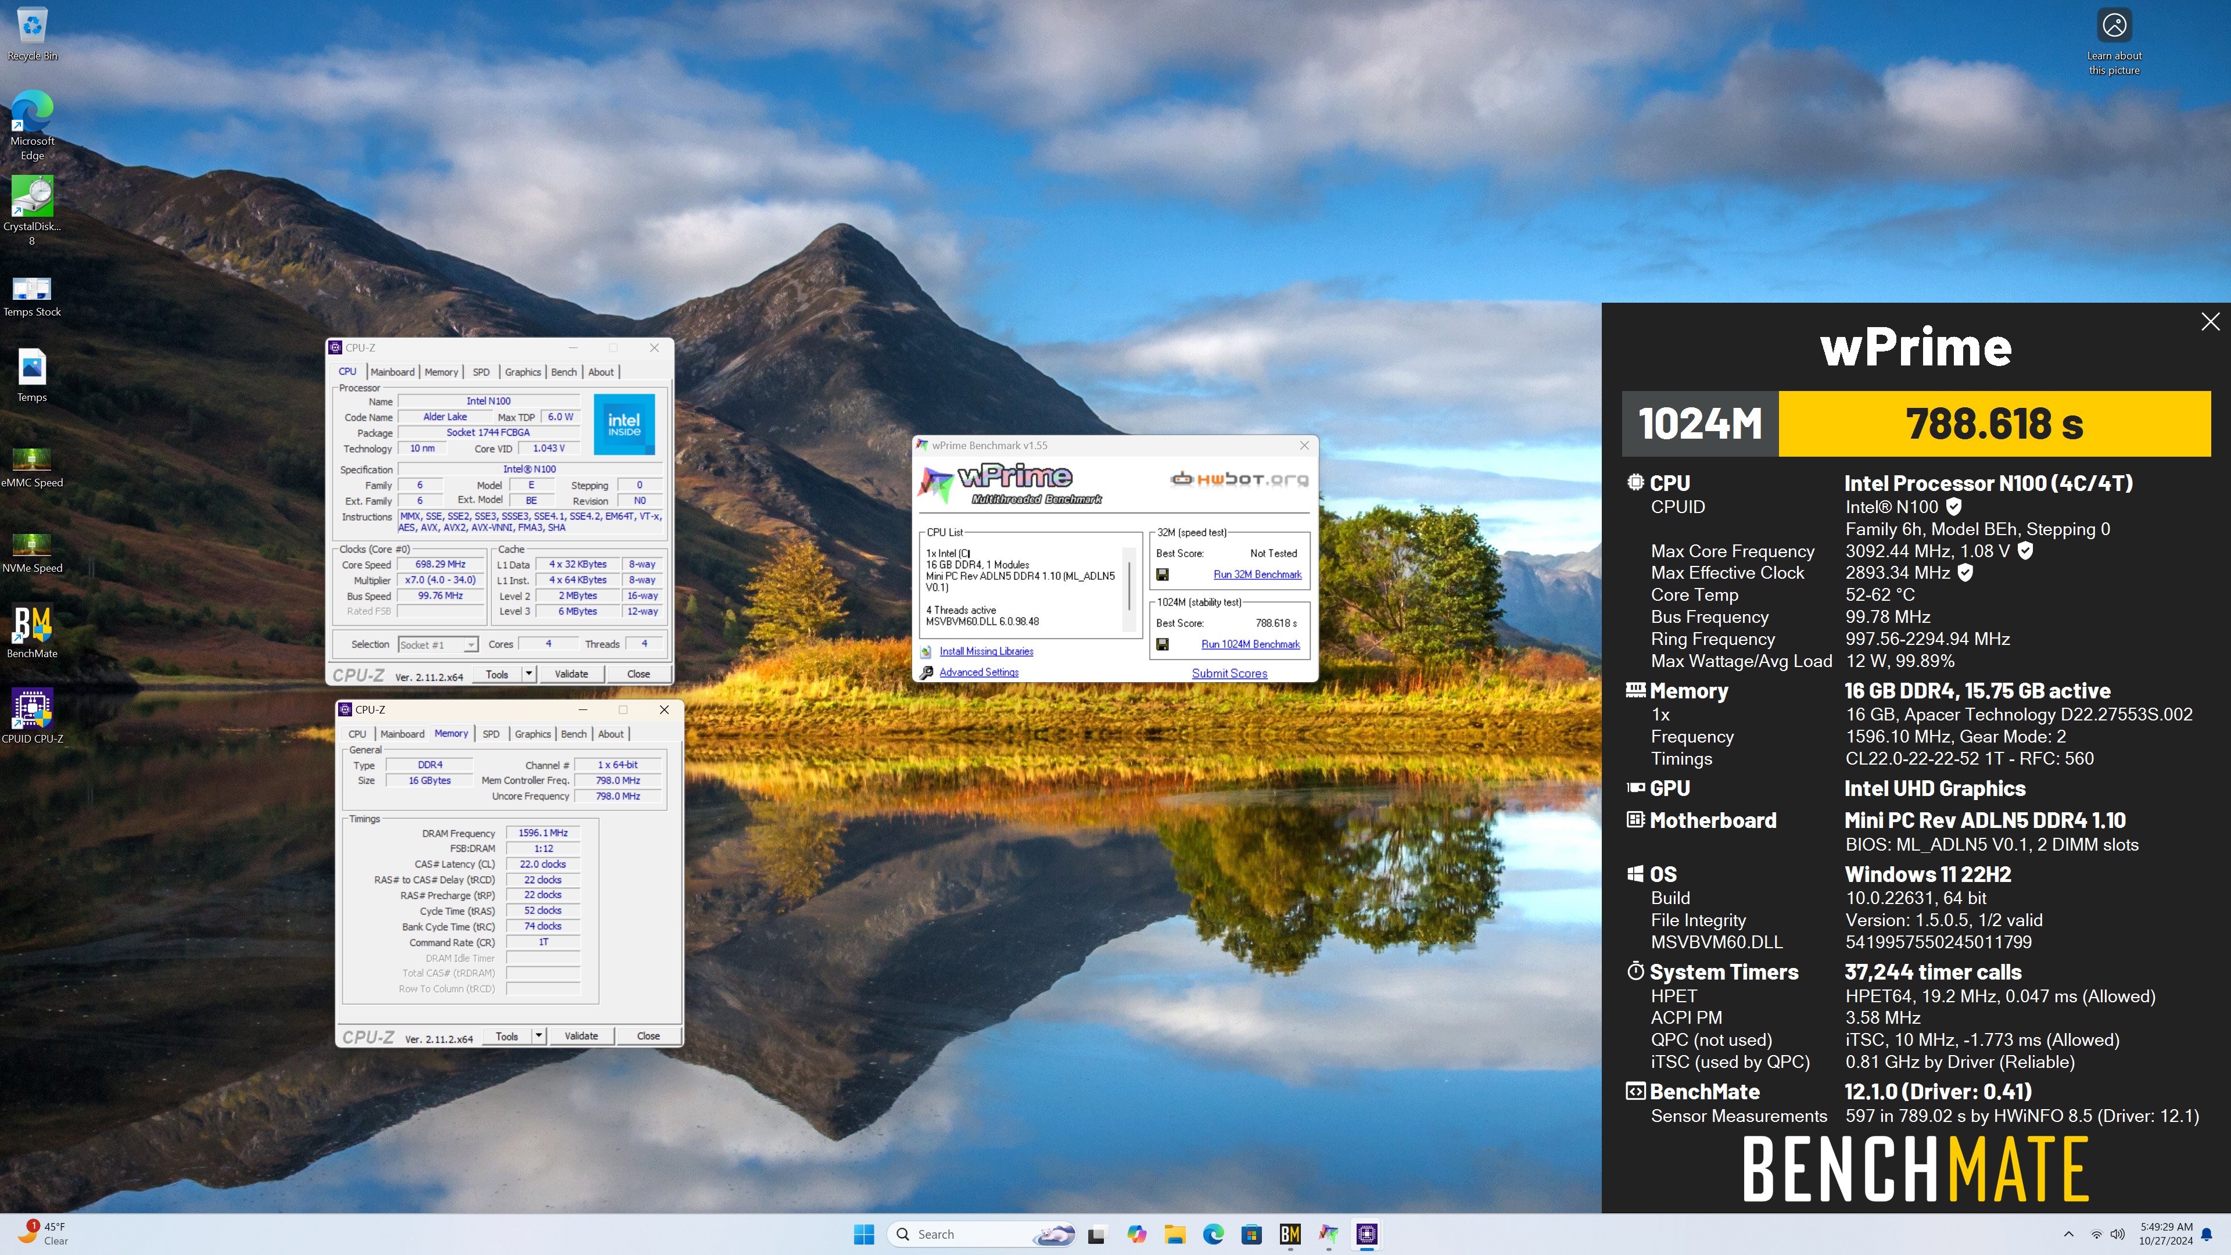2231x1255 pixels.
Task: Open the network status tray icon
Action: pyautogui.click(x=2096, y=1234)
